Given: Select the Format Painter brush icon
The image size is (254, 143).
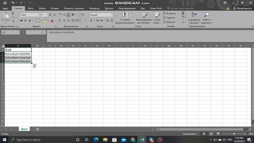Looking at the screenshot, I should pos(13,21).
